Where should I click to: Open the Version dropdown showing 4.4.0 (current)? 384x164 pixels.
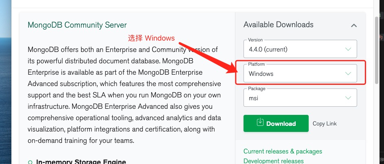[300, 49]
